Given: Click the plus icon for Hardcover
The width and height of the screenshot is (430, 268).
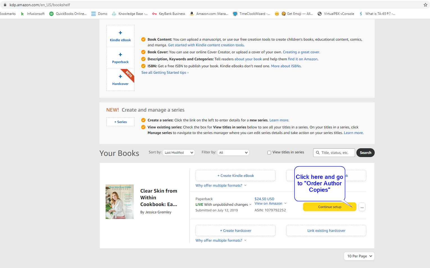Looking at the screenshot, I should point(120,77).
